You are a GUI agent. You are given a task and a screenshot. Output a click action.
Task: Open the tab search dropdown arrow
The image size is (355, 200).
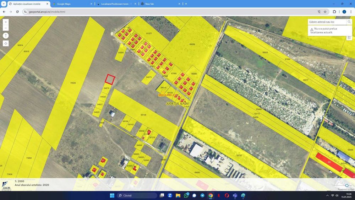coord(4,4)
